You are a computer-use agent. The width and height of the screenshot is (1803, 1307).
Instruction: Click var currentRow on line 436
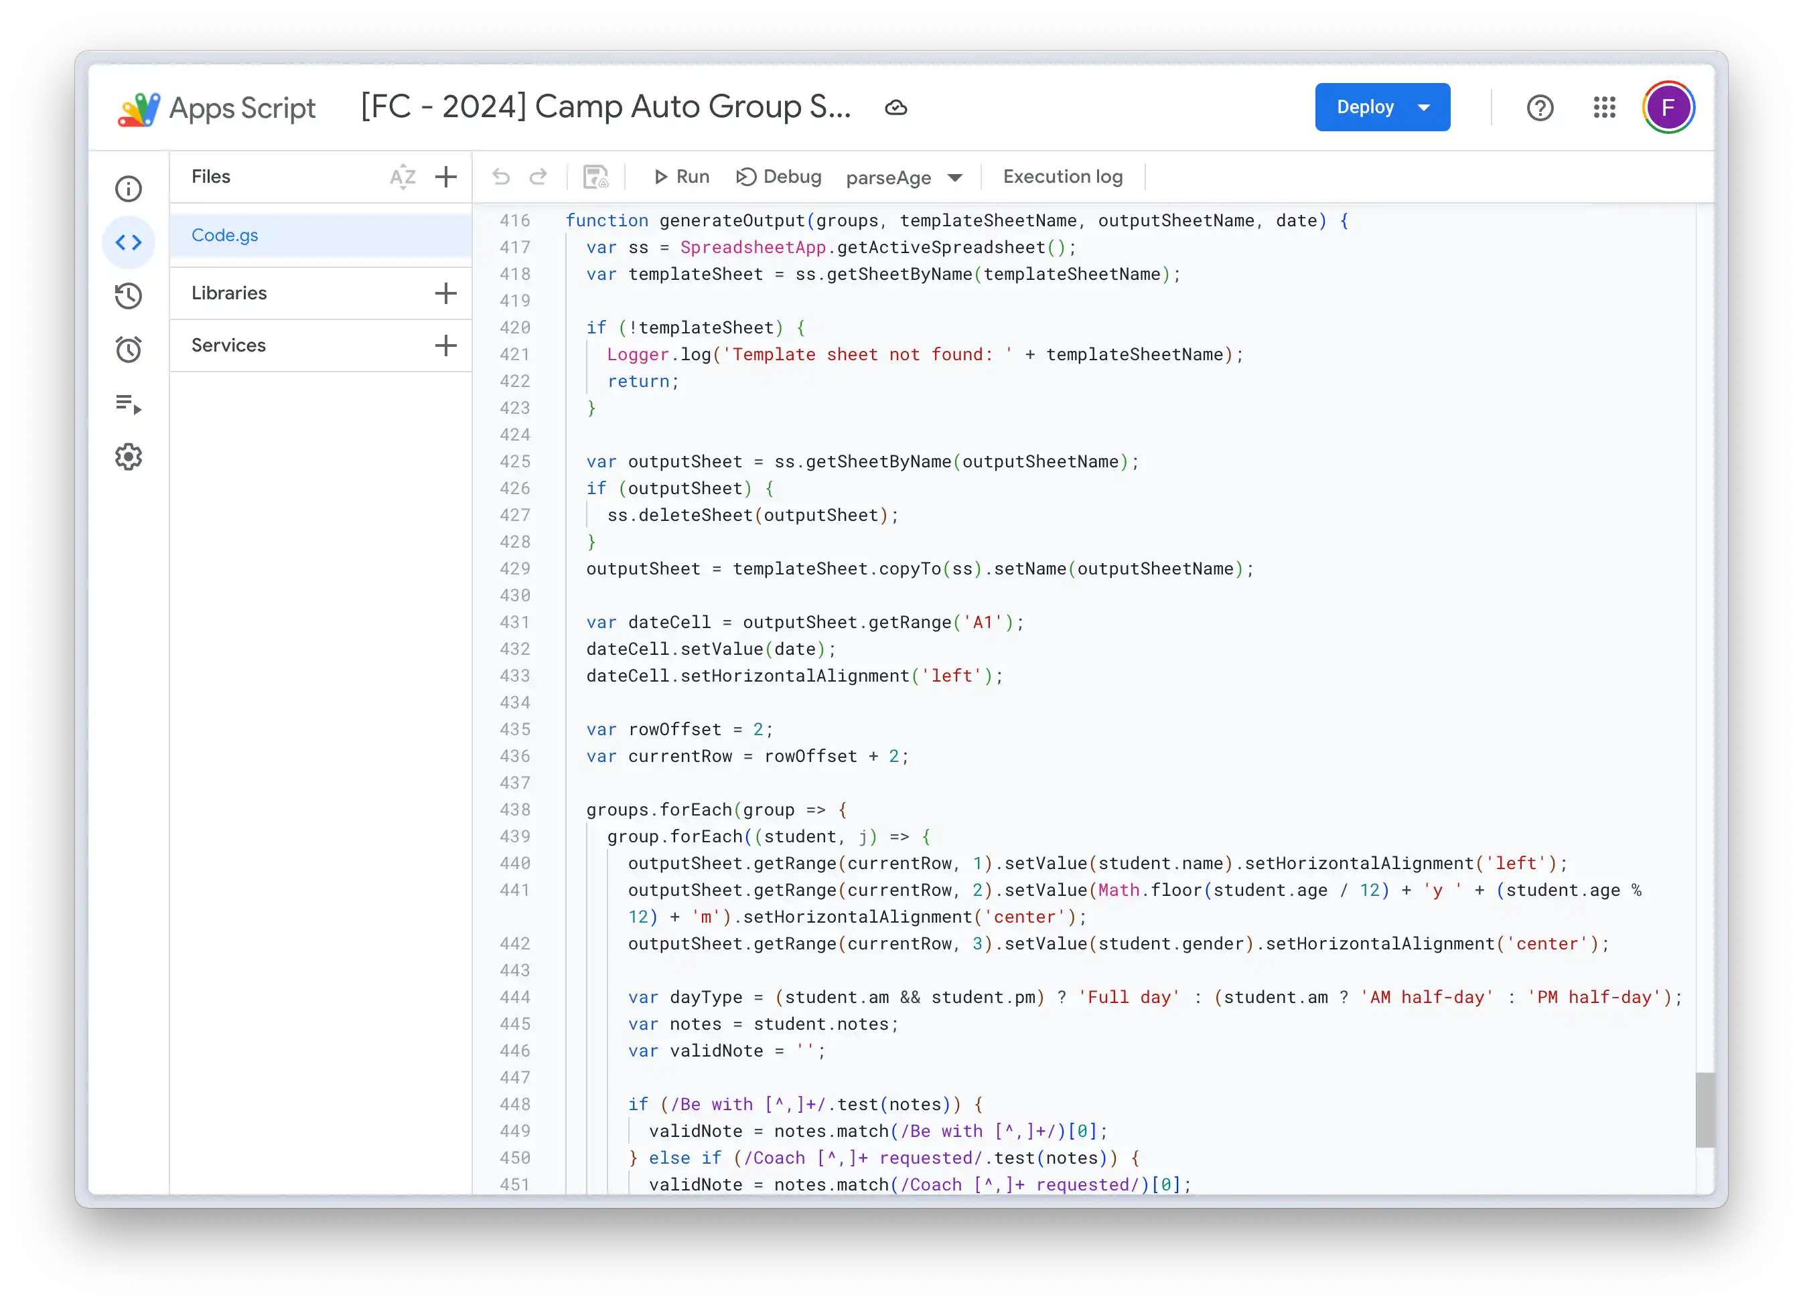(x=659, y=757)
